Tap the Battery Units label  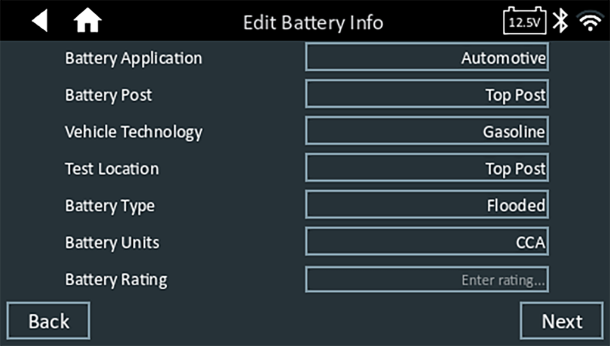pyautogui.click(x=112, y=243)
